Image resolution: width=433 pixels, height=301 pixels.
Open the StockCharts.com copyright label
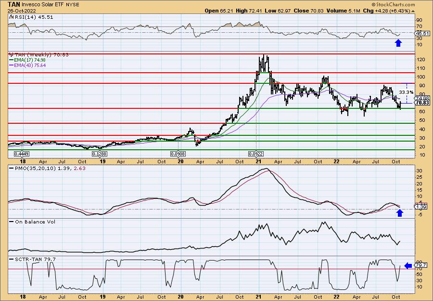point(393,4)
